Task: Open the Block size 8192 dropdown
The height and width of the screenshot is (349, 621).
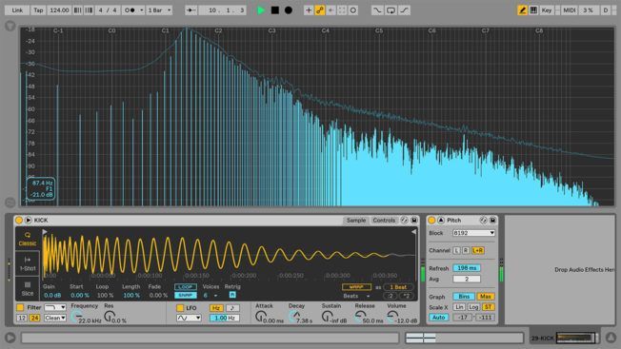Action: [x=474, y=233]
